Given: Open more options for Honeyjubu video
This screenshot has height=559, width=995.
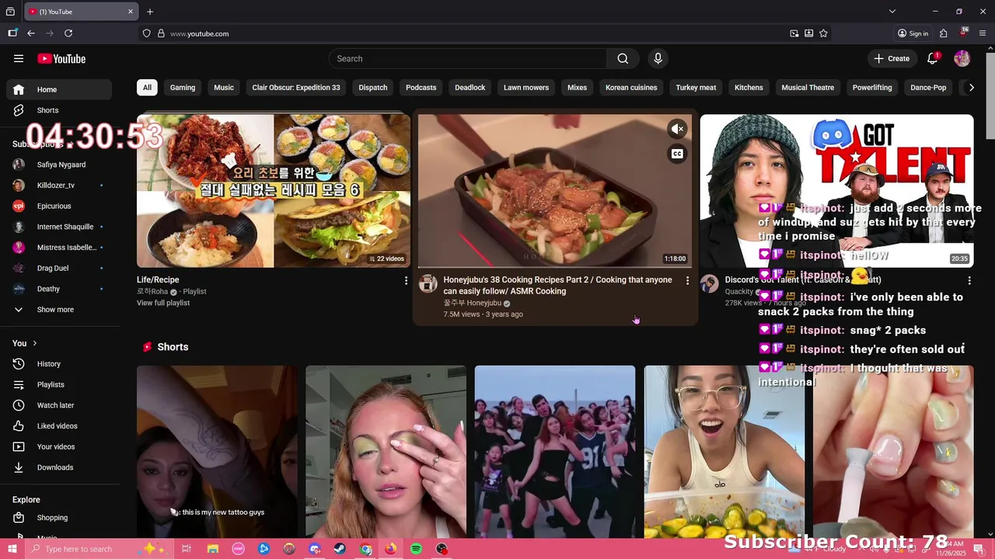Looking at the screenshot, I should click(687, 280).
